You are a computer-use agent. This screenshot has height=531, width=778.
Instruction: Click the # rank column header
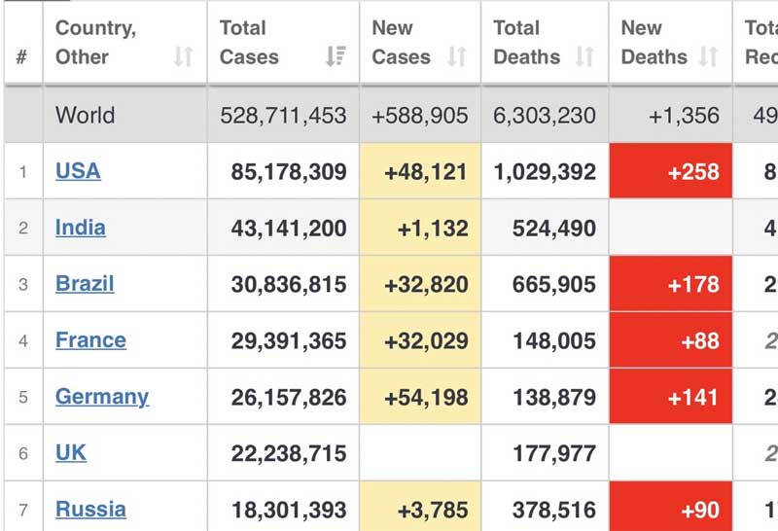click(21, 57)
